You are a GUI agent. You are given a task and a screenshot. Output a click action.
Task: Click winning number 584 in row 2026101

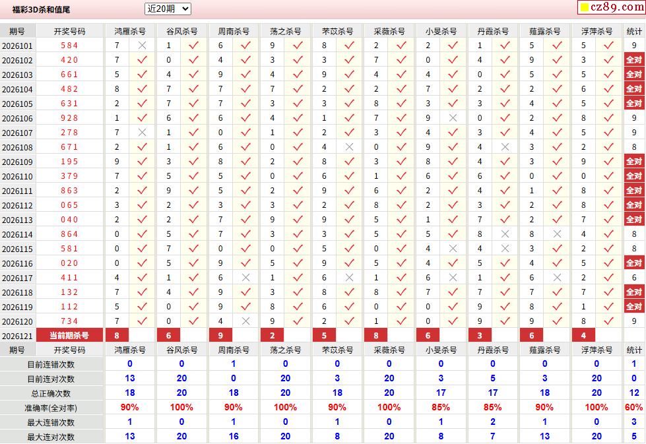(70, 46)
